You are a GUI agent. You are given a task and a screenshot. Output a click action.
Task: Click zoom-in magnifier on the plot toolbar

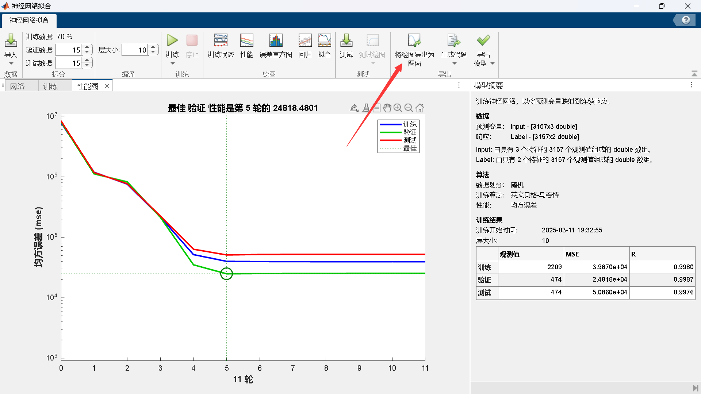398,108
